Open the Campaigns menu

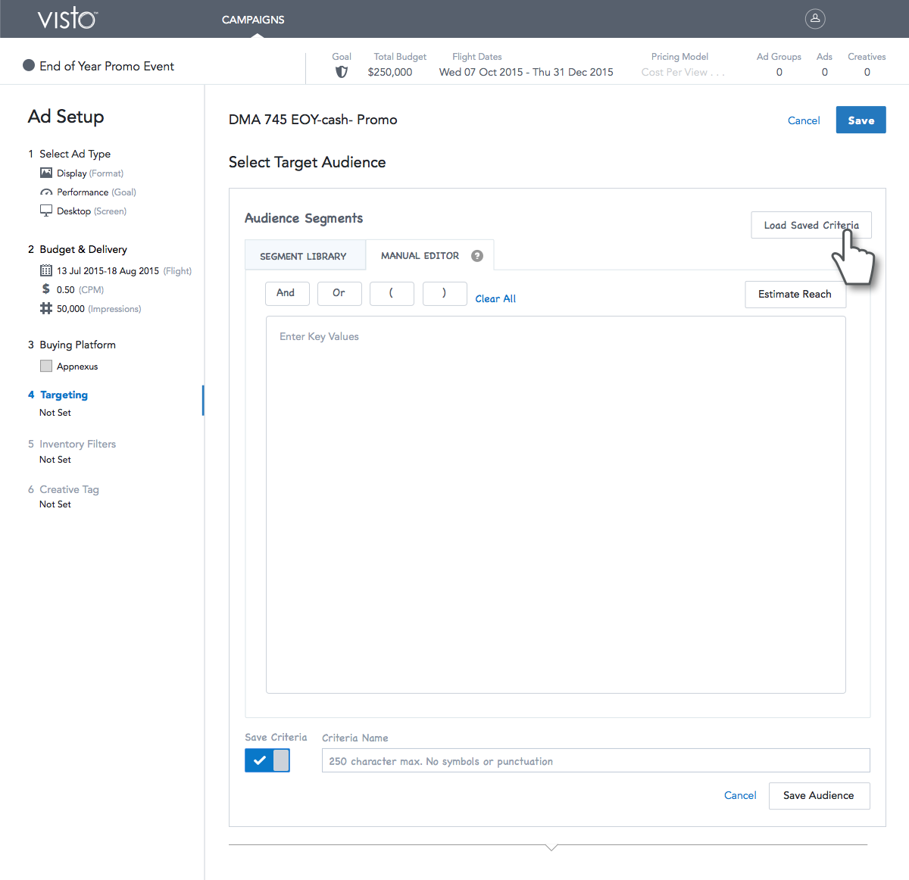coord(253,20)
